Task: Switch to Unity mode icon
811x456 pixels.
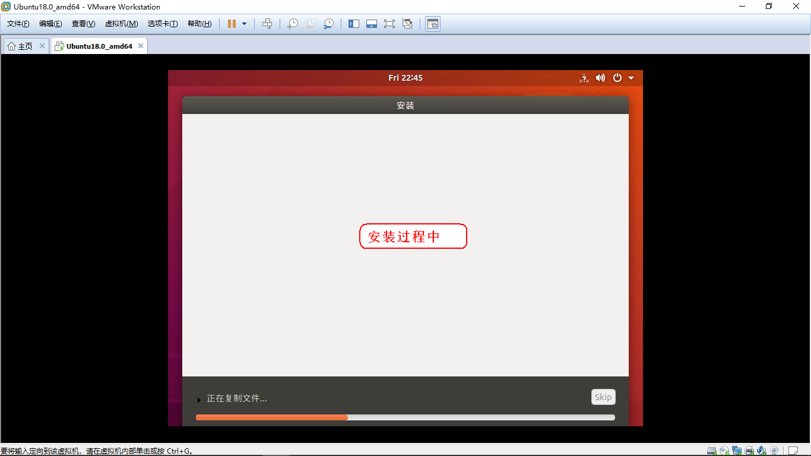Action: coord(407,24)
